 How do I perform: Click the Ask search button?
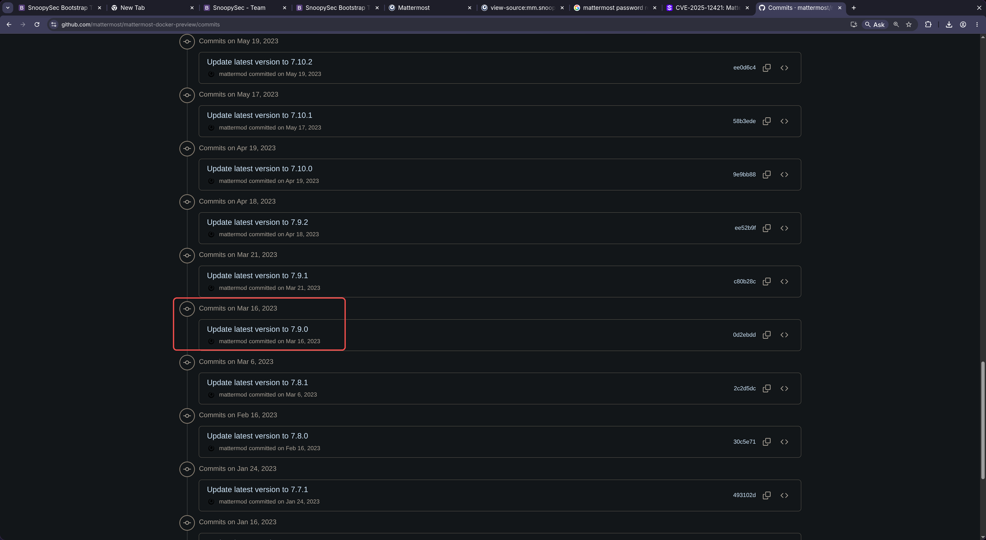875,25
